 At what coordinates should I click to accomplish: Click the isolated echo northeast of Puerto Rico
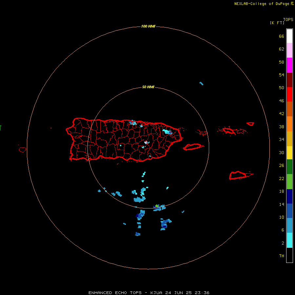[x=201, y=83]
